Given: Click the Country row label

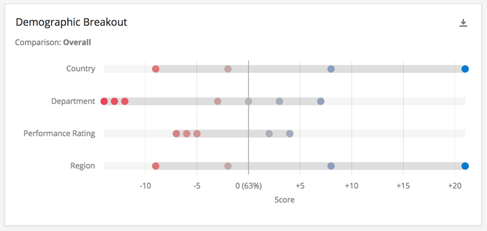Looking at the screenshot, I should point(81,69).
